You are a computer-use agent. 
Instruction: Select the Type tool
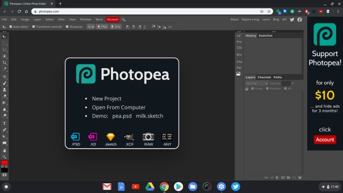4,123
